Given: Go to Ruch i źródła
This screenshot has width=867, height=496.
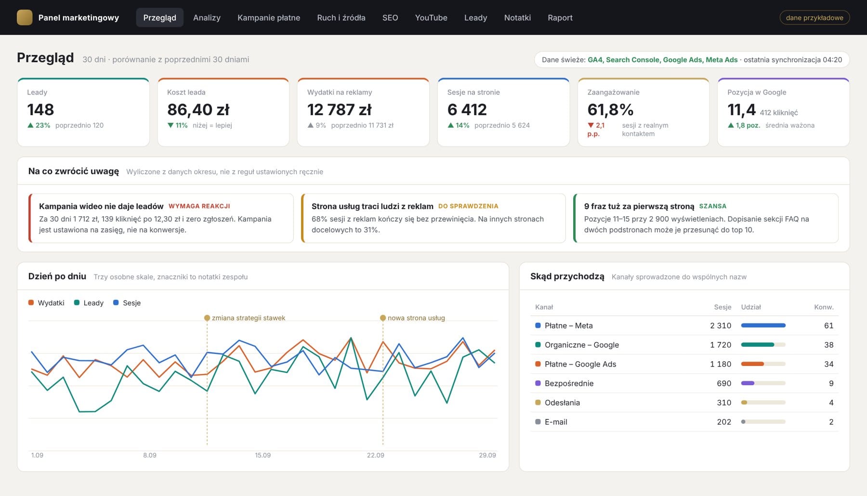Looking at the screenshot, I should (341, 17).
